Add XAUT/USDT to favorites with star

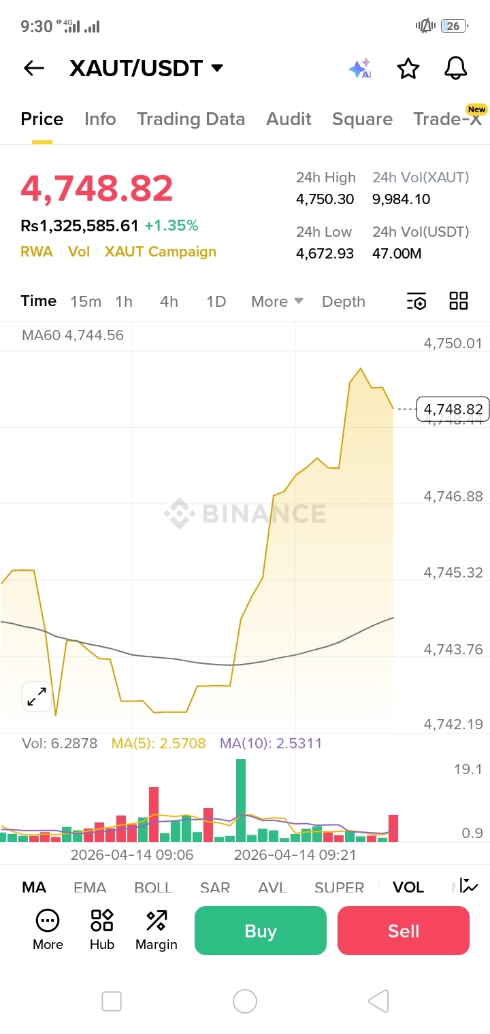coord(408,68)
